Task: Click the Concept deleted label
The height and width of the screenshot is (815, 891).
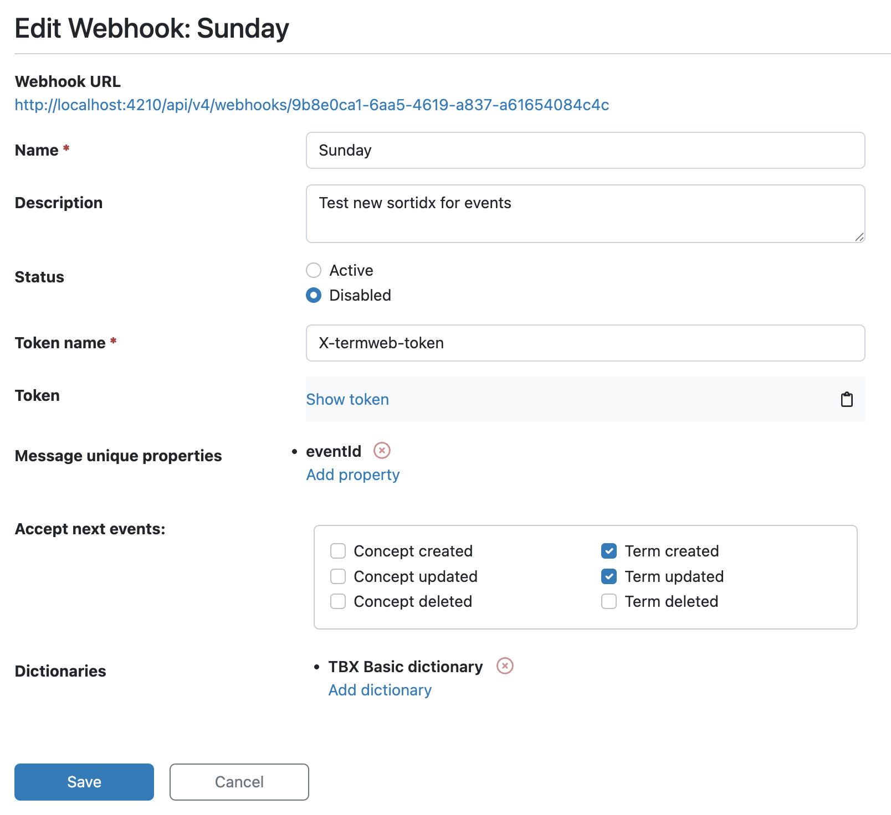Action: pos(413,601)
